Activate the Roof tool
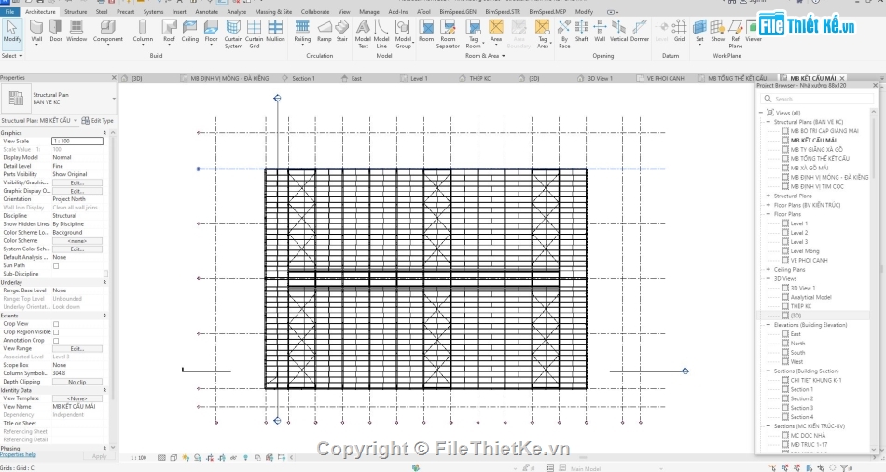The height and width of the screenshot is (472, 886). (x=169, y=31)
